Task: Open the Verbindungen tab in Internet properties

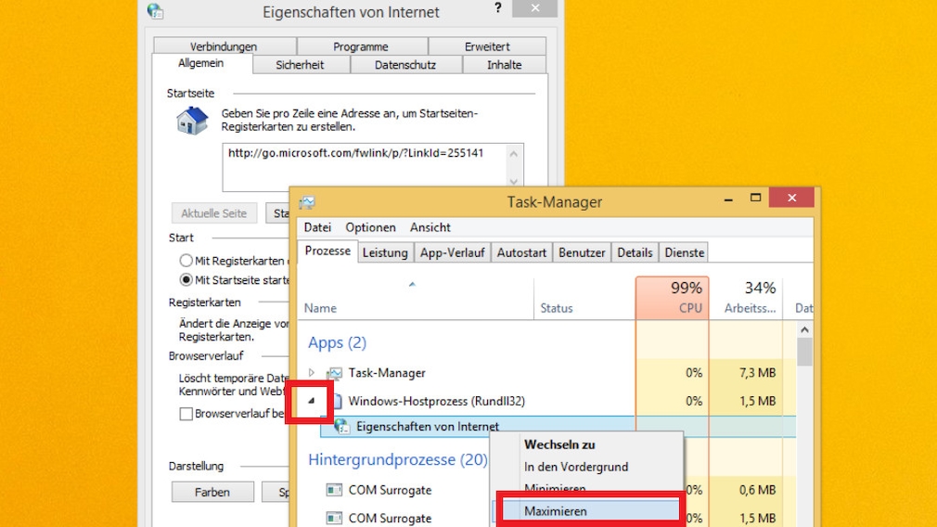Action: 224,46
